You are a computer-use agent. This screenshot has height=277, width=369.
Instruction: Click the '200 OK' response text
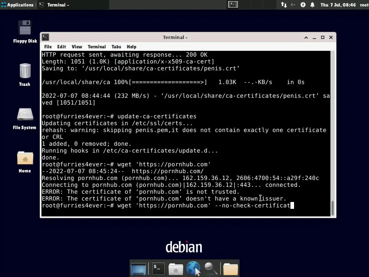(196, 55)
